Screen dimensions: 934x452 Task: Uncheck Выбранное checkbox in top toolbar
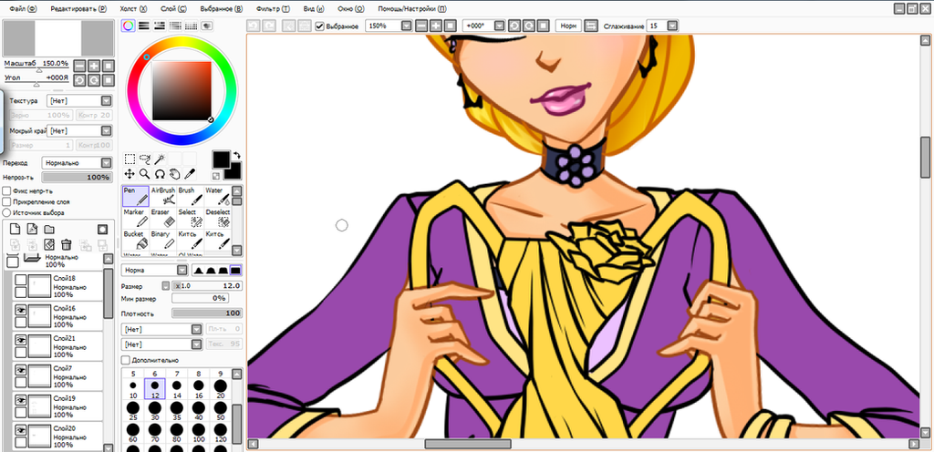coord(320,26)
